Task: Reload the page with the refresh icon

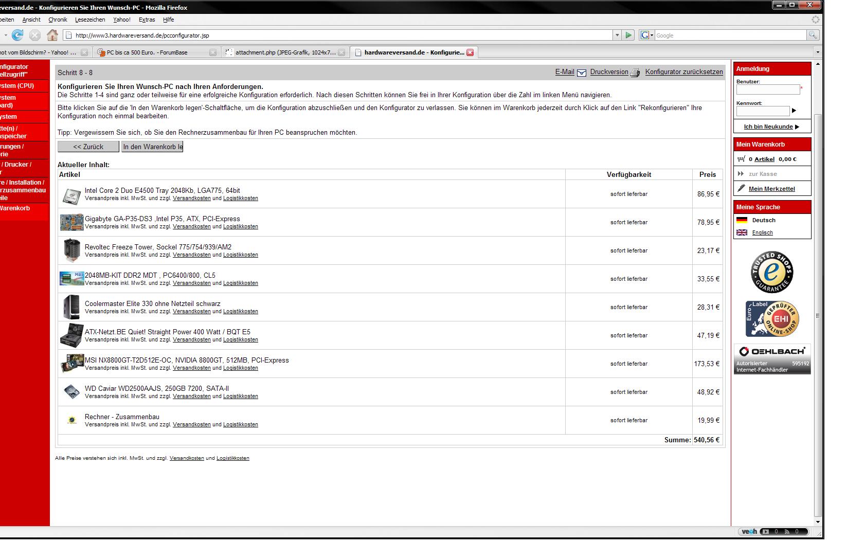Action: (17, 35)
